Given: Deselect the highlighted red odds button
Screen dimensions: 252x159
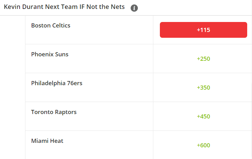Looking at the screenshot, I should [203, 30].
